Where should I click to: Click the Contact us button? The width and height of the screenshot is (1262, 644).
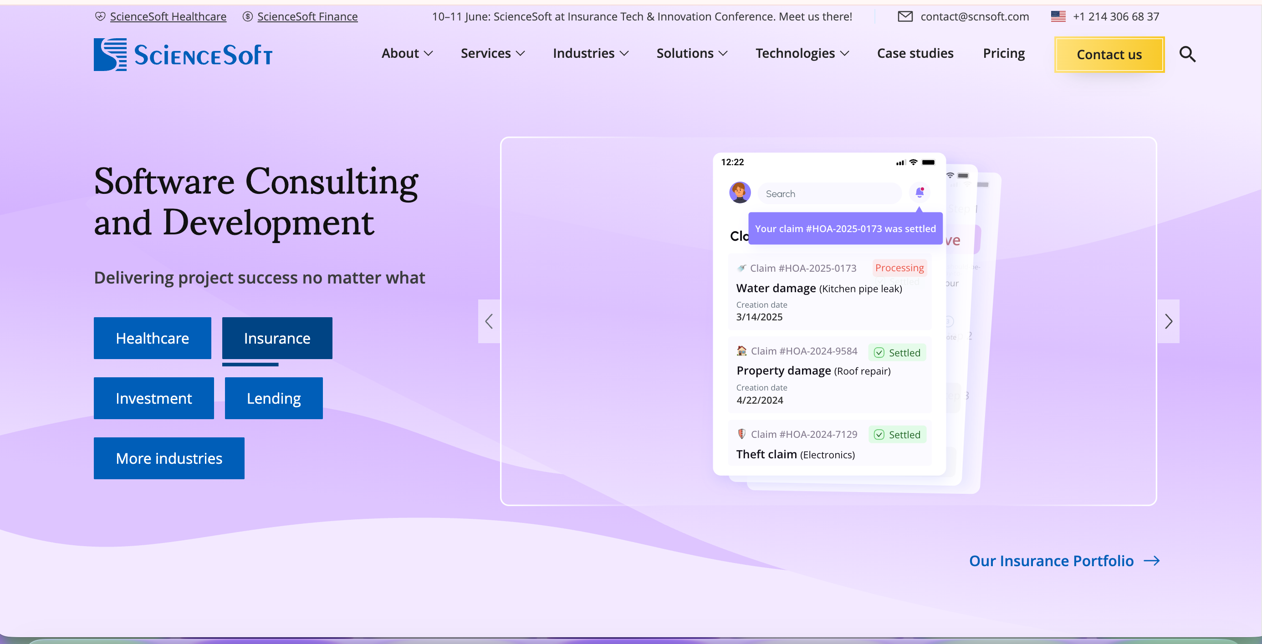point(1109,54)
